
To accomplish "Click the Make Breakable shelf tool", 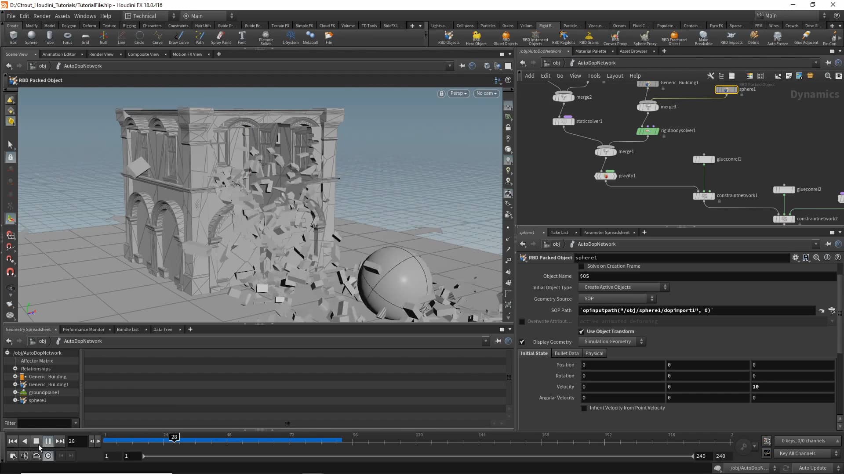I will [x=704, y=37].
